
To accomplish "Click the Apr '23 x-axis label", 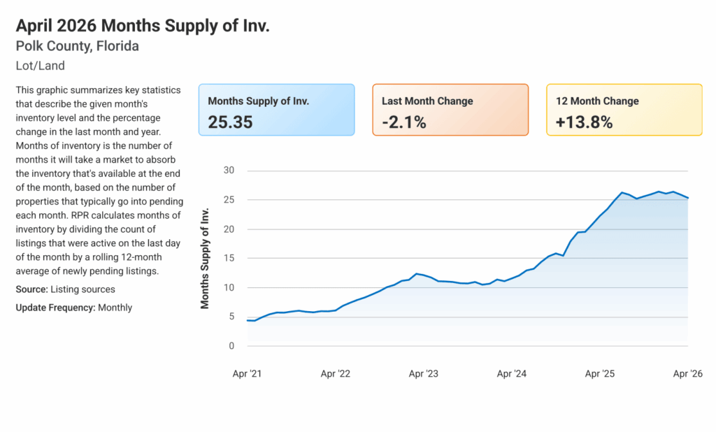I will tap(423, 373).
